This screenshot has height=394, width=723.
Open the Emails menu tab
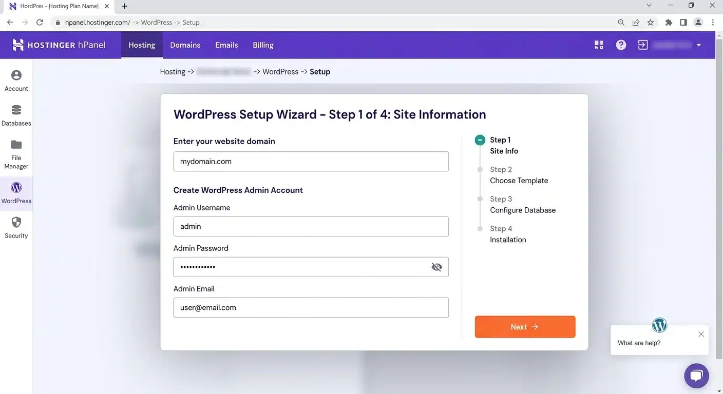click(226, 45)
